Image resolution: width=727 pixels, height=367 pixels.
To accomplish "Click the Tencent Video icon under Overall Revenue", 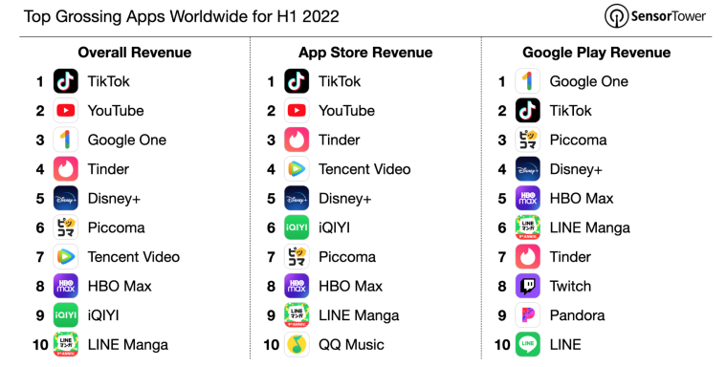I will (x=65, y=257).
